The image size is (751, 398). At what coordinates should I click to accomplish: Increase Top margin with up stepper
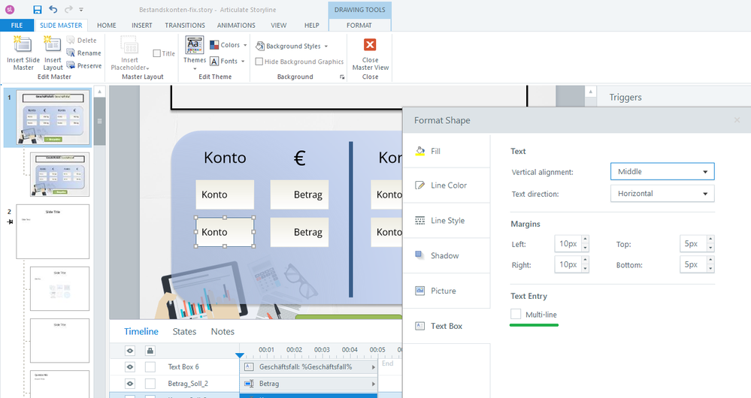[710, 240]
